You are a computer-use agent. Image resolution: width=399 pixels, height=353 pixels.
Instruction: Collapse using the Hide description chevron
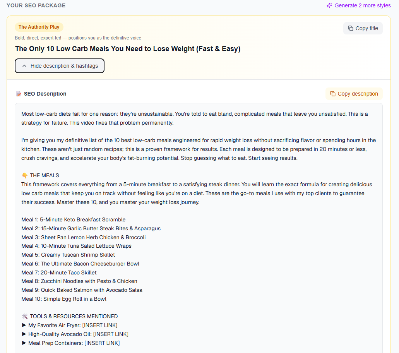pos(24,66)
